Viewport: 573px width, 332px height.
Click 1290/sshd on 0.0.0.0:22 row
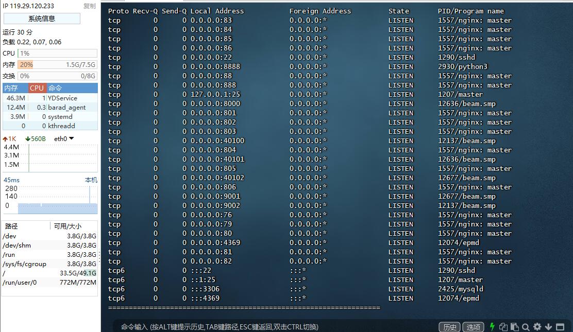pos(457,57)
